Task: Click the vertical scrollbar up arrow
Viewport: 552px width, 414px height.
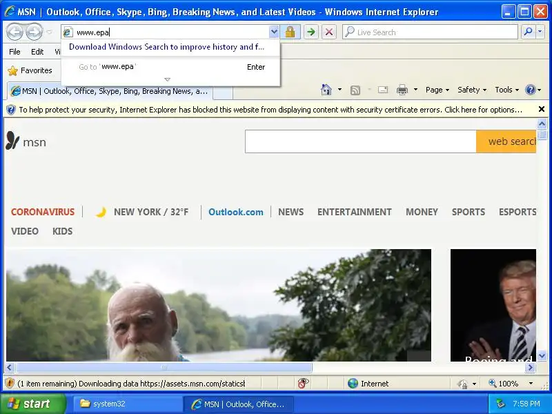Action: (x=542, y=124)
